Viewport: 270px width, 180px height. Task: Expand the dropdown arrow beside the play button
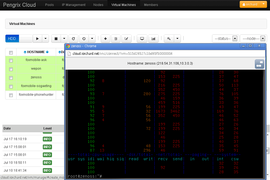45,38
